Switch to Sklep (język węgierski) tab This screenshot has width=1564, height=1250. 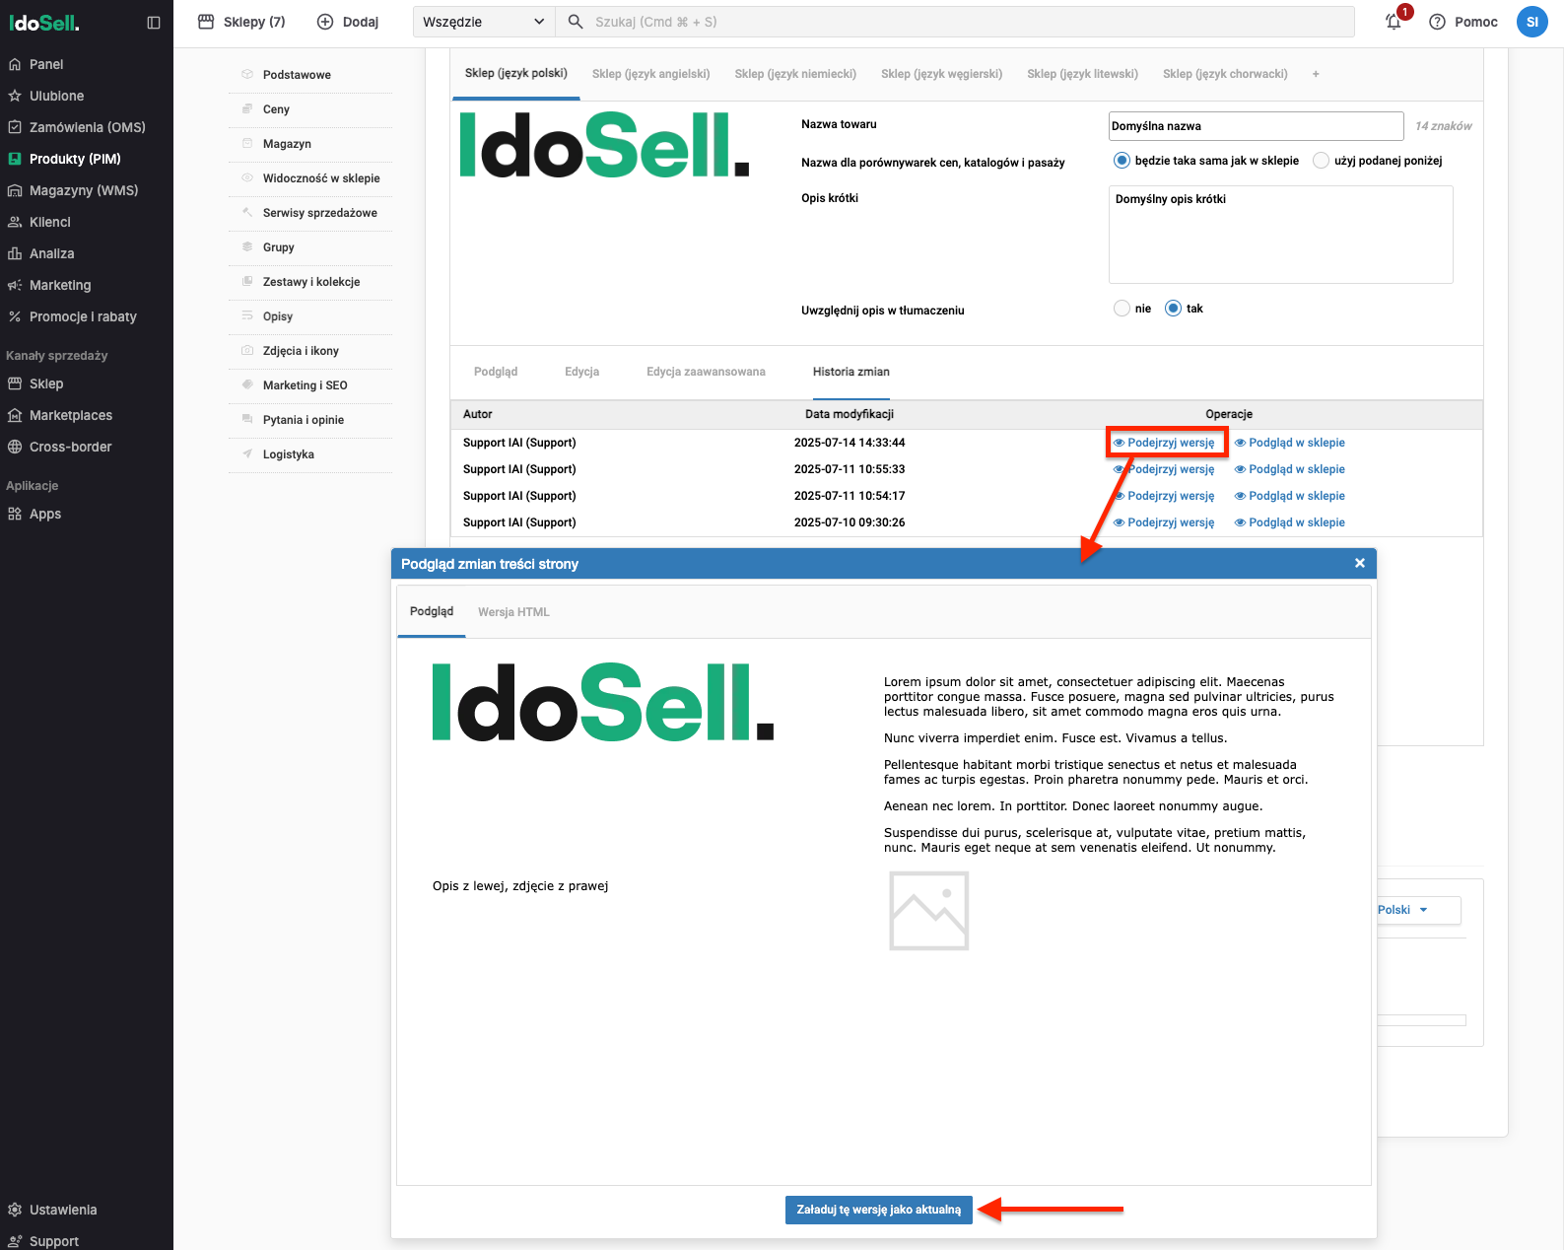coord(941,74)
